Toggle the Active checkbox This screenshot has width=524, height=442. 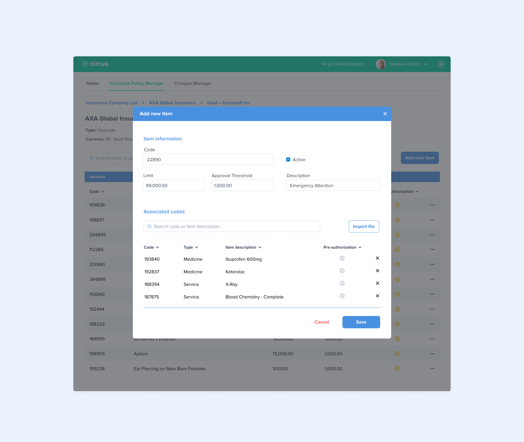click(288, 160)
